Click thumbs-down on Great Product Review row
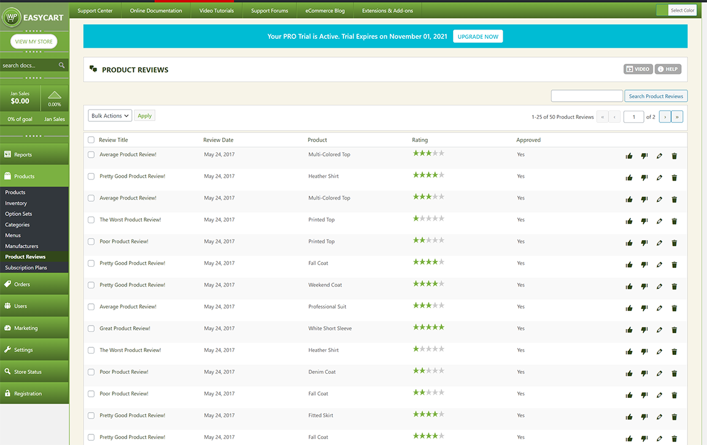 (644, 330)
